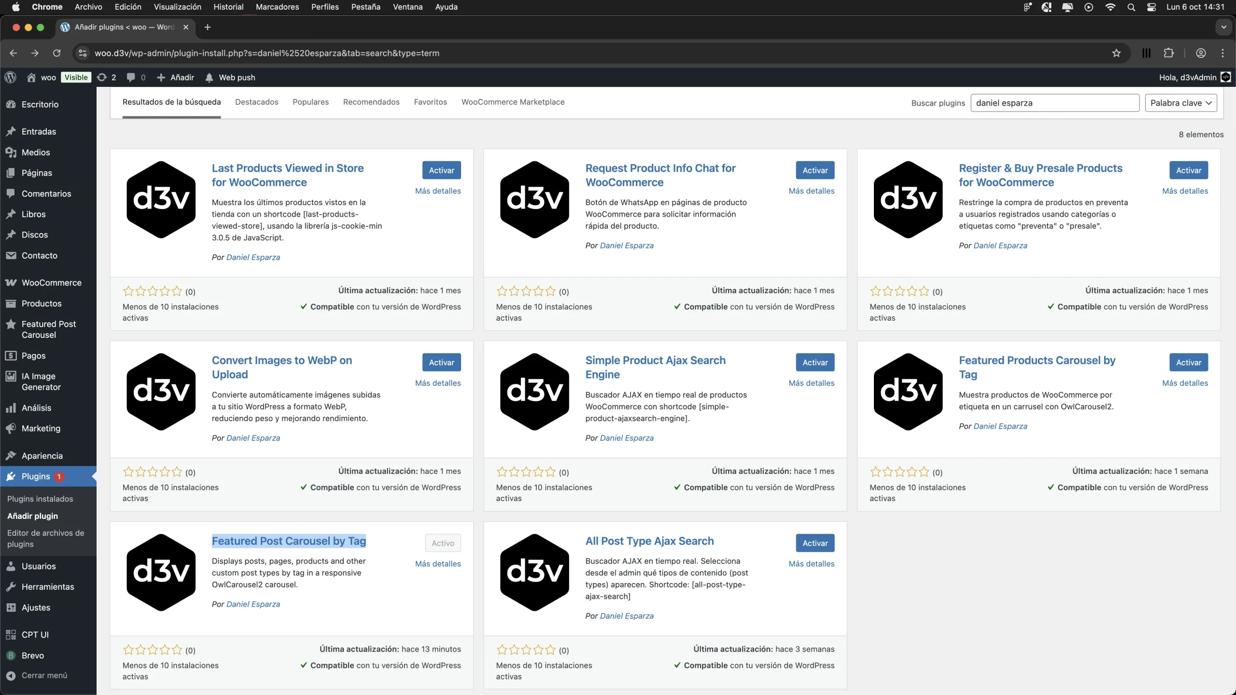
Task: Activate Simple Product Ajax Search Engine
Action: click(x=815, y=362)
